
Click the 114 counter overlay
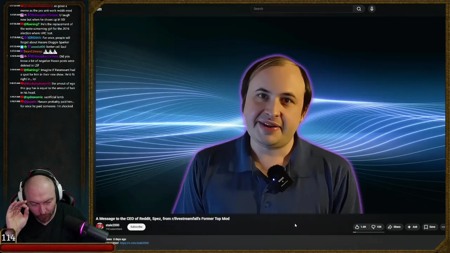point(8,238)
